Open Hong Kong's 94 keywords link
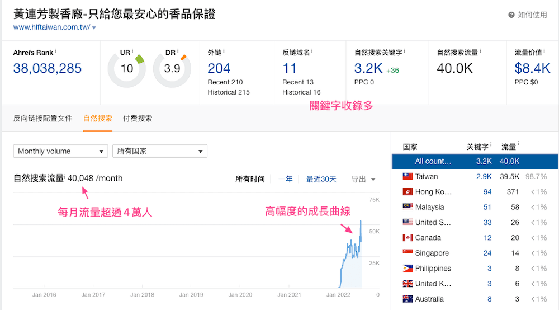 coord(487,192)
